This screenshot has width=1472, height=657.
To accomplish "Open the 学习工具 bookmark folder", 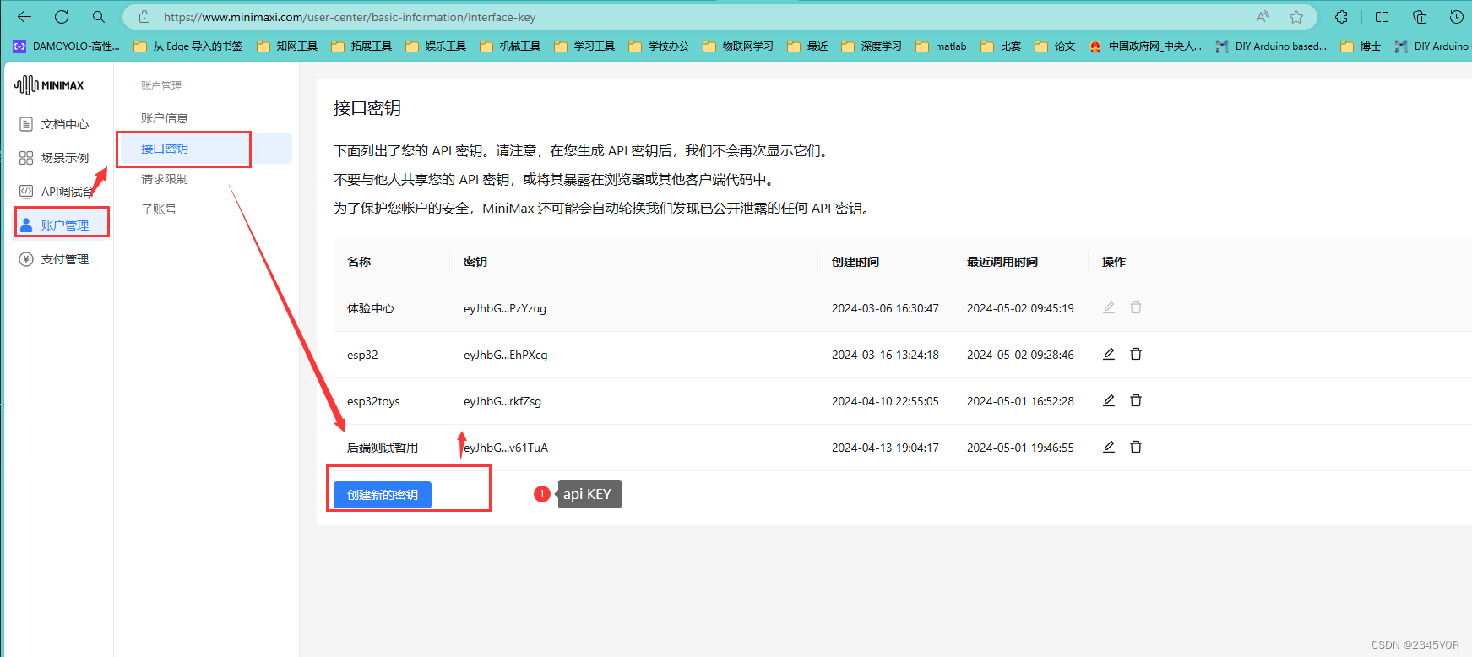I will (x=585, y=46).
